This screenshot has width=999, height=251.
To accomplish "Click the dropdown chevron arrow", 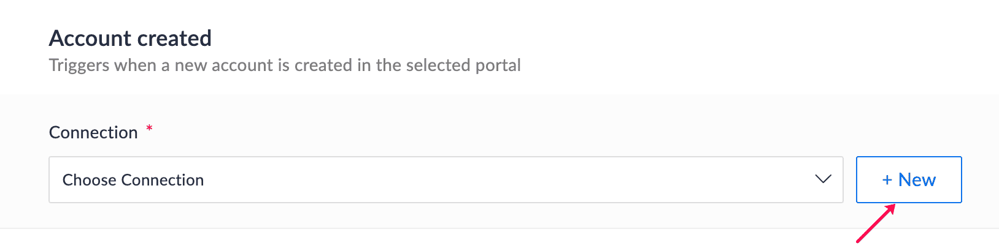I will click(x=823, y=179).
